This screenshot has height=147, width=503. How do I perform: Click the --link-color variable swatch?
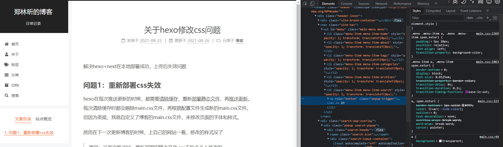(x=430, y=109)
